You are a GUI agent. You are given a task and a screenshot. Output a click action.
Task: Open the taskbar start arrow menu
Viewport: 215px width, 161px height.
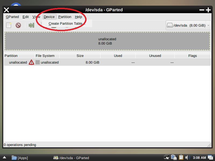[4, 158]
